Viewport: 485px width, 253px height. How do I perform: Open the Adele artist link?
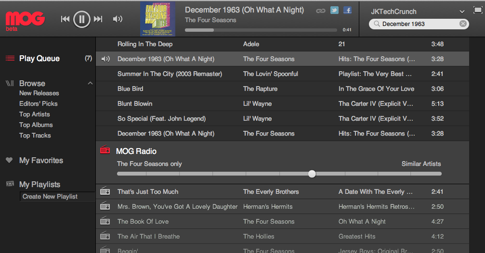[251, 44]
